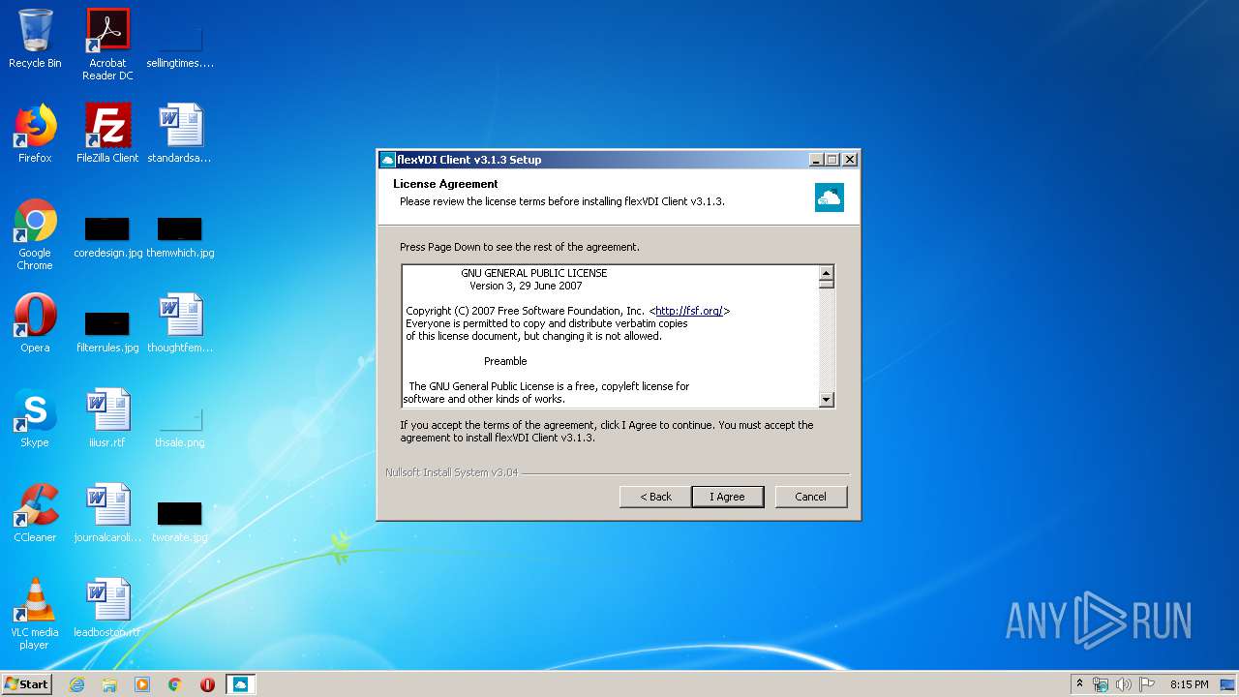This screenshot has width=1239, height=697.
Task: Open the Recycle Bin desktop icon
Action: (35, 39)
